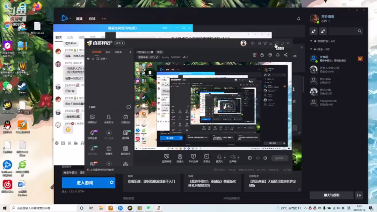Screen dimensions: 377x212
Task: Expand microphone options arrow
Action: click(x=225, y=158)
